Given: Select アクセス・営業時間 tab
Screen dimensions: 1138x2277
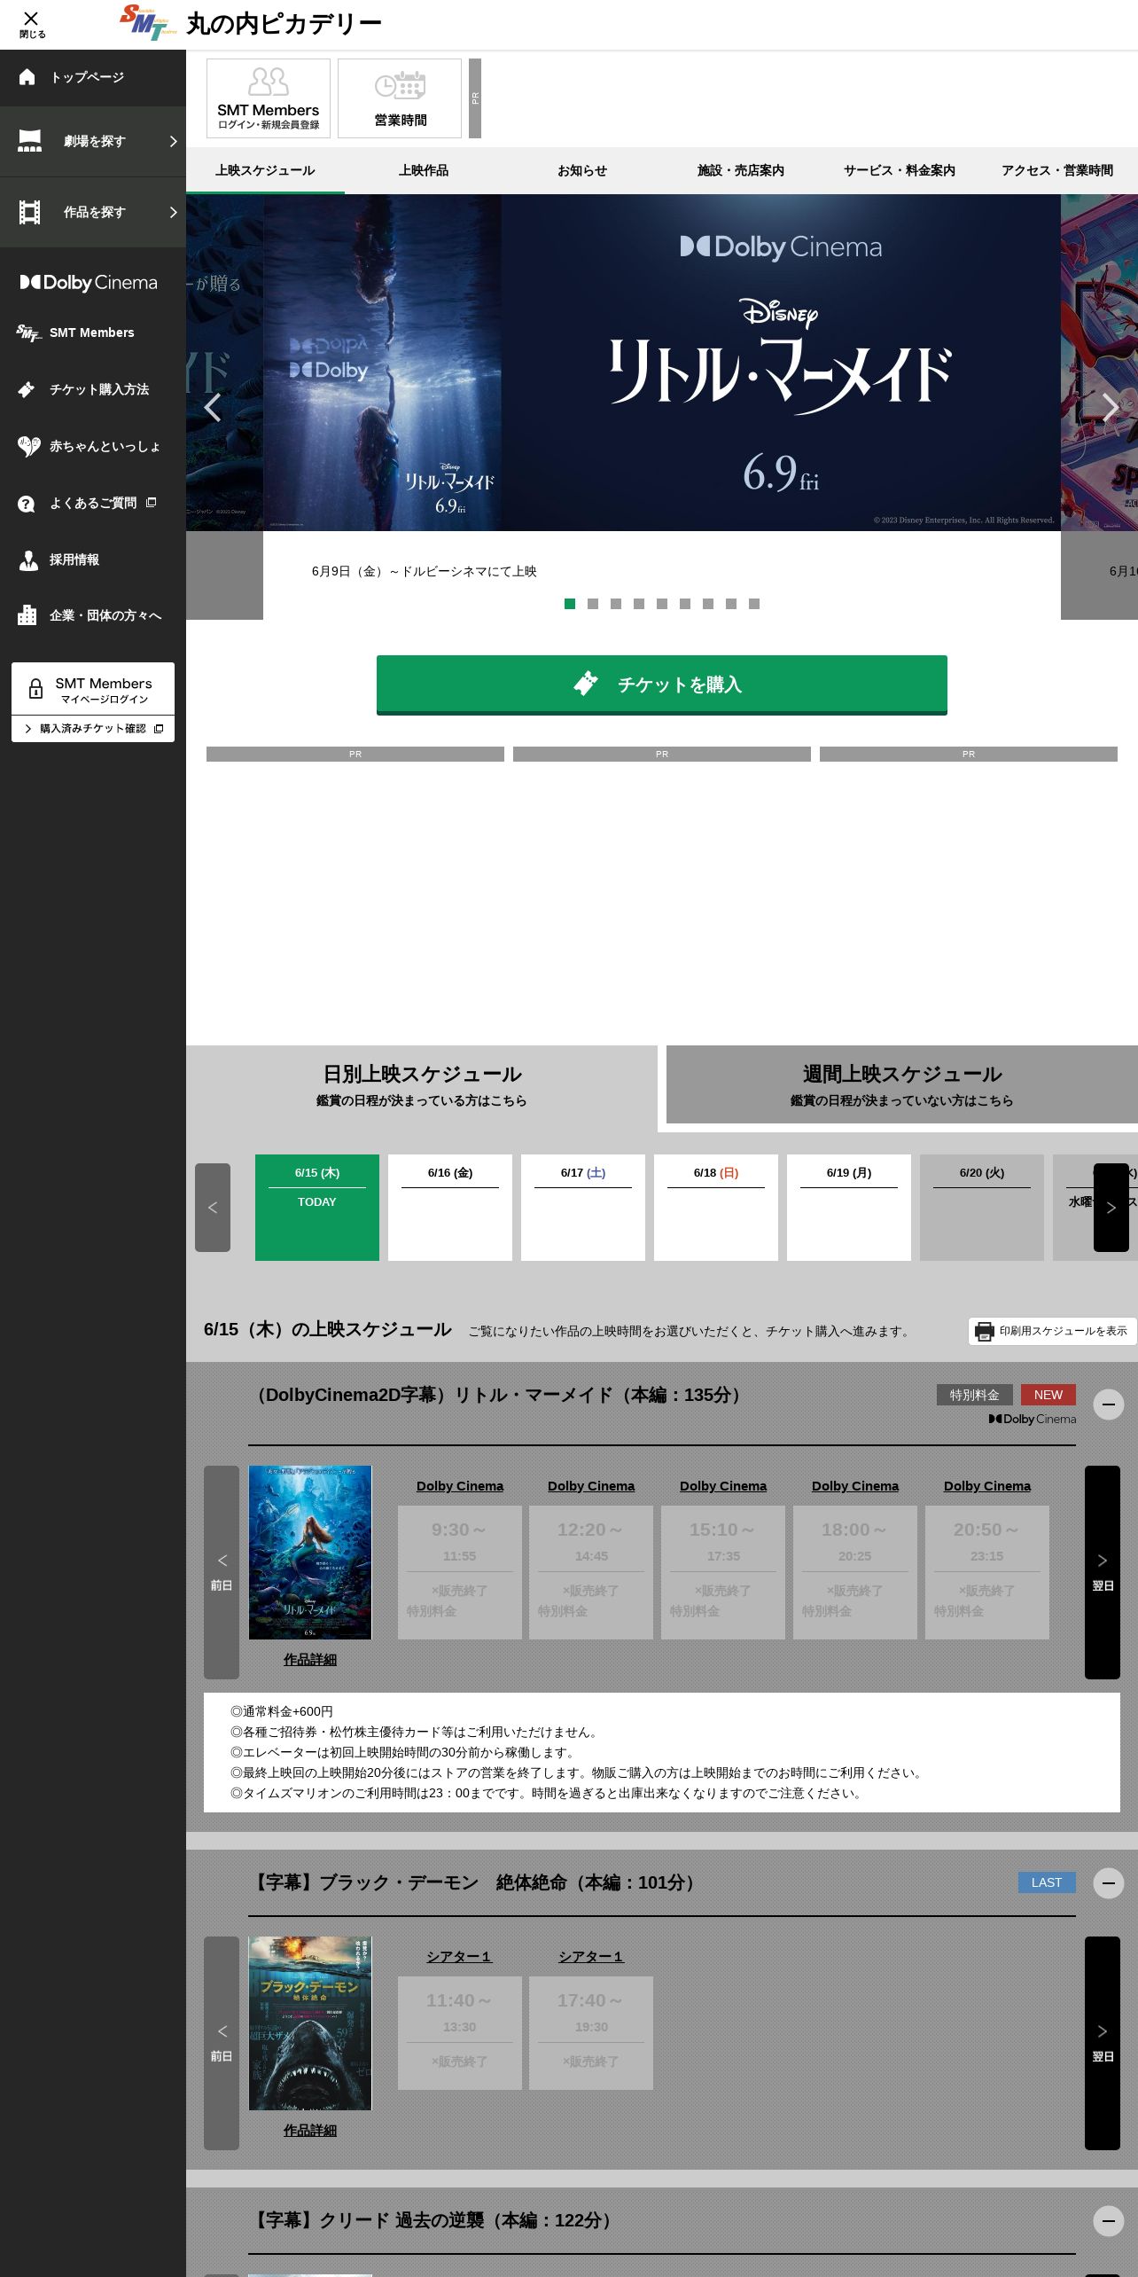Looking at the screenshot, I should click(1057, 170).
